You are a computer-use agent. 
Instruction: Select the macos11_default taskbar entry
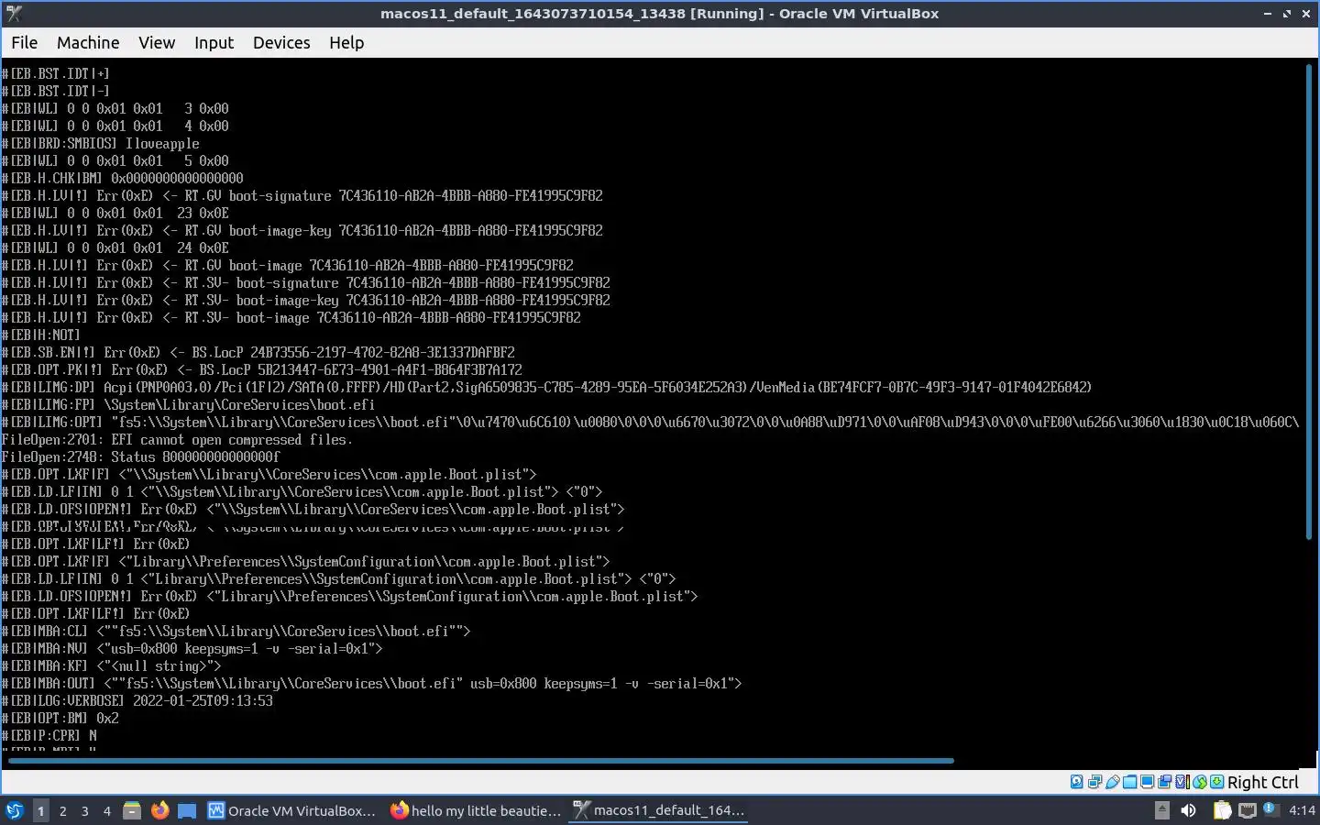(x=659, y=810)
